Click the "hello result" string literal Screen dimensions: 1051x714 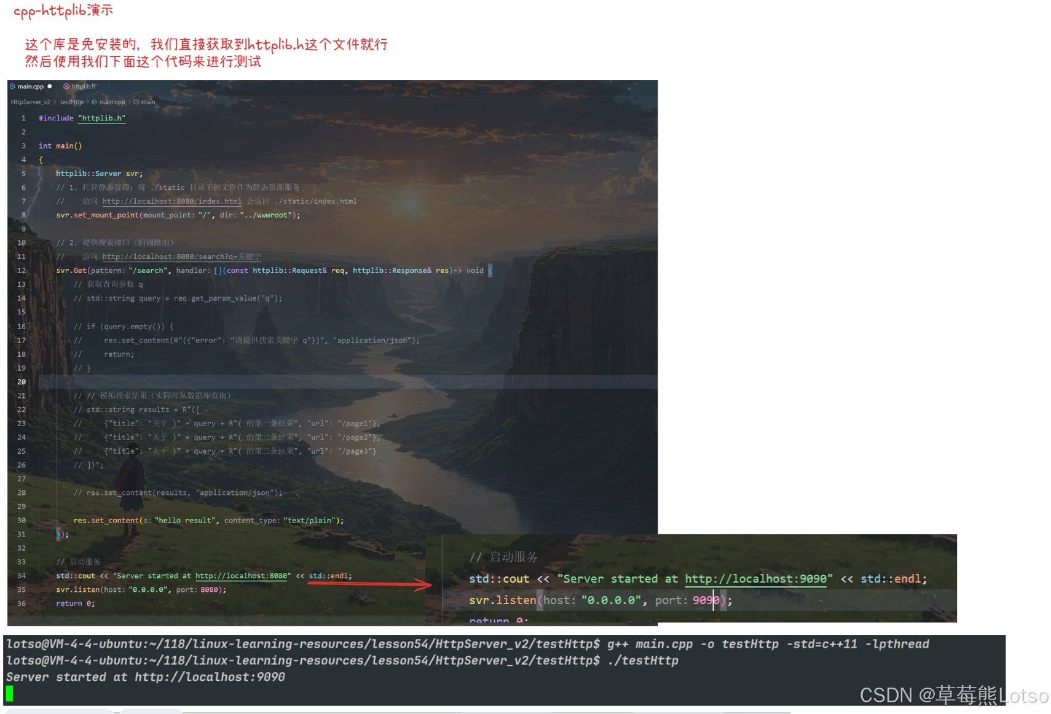click(x=185, y=521)
